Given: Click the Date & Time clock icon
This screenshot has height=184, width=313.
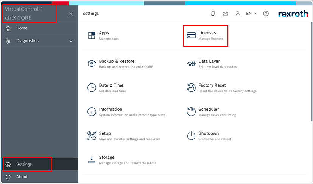Looking at the screenshot, I should tap(92, 88).
